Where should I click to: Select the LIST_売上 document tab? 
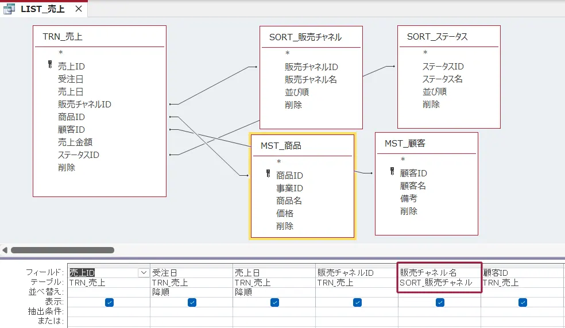coord(42,9)
